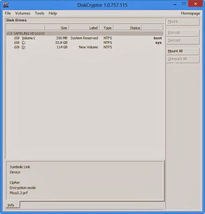This screenshot has width=205, height=214.
Task: Click the sys status text
Action: coord(158,43)
